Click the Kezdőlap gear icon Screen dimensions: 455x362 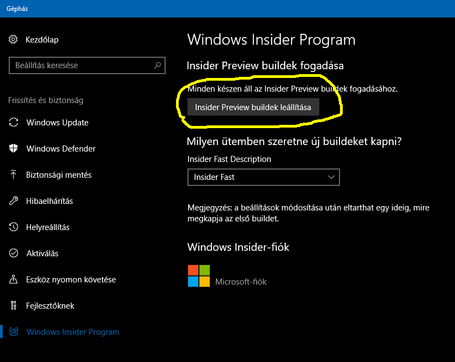click(x=13, y=39)
